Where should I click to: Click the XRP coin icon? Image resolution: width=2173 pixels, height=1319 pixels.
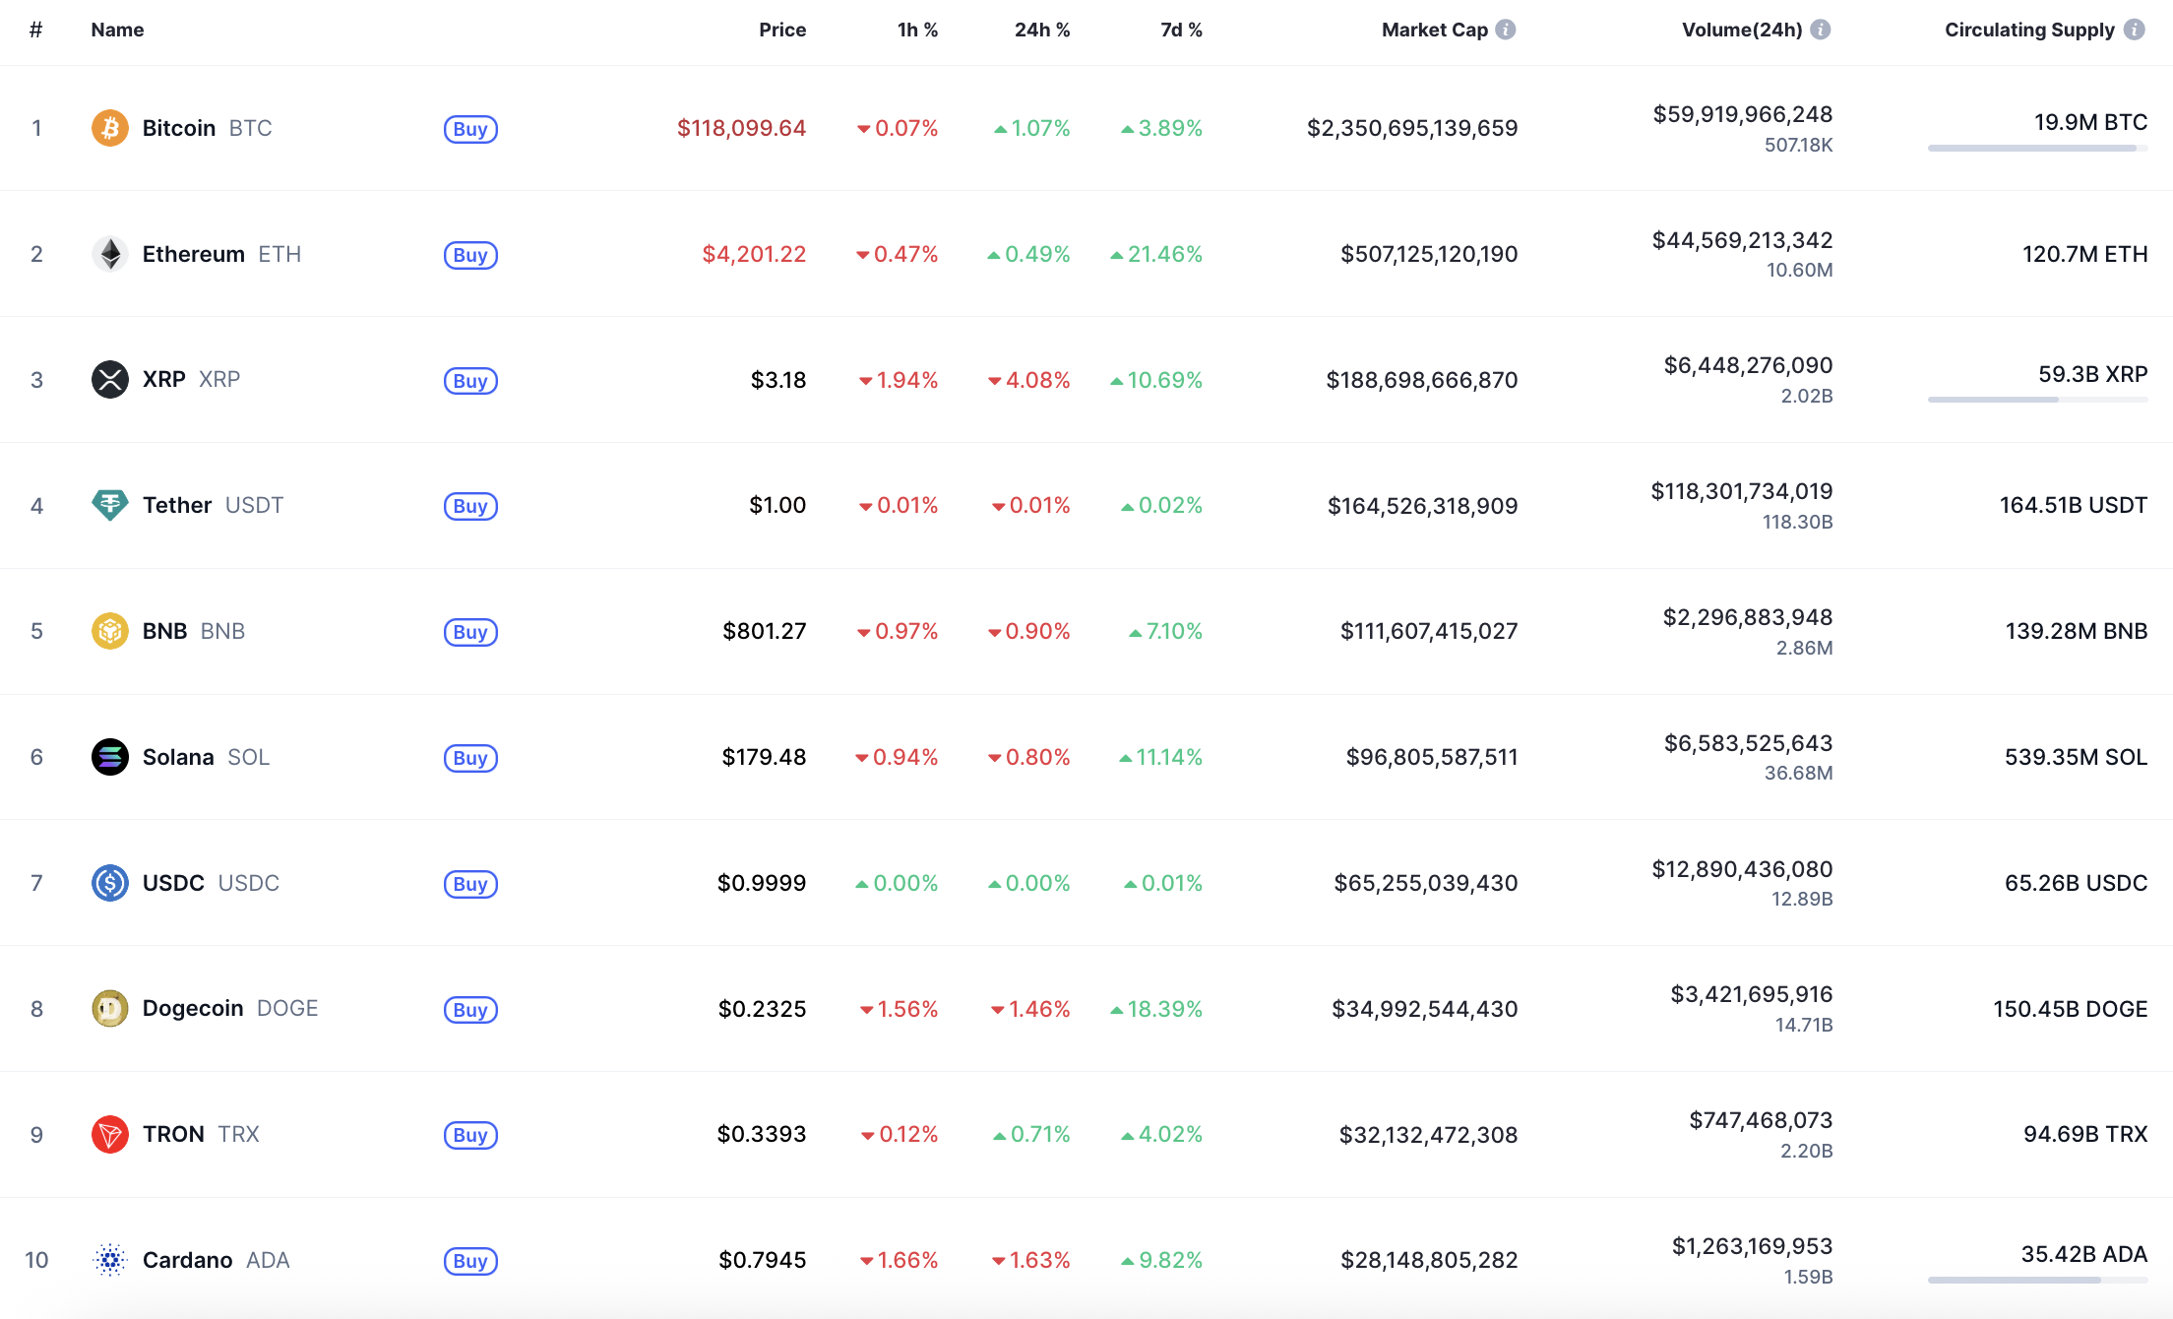pyautogui.click(x=109, y=379)
